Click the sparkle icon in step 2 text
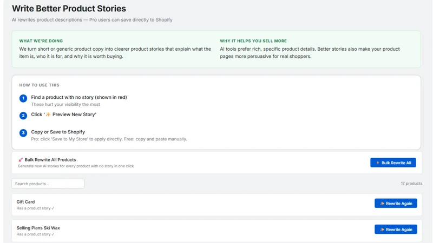The image size is (433, 243). [48, 114]
